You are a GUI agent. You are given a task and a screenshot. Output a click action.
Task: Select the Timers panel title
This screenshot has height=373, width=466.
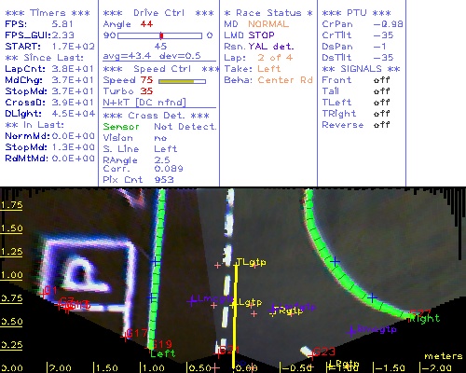click(48, 13)
